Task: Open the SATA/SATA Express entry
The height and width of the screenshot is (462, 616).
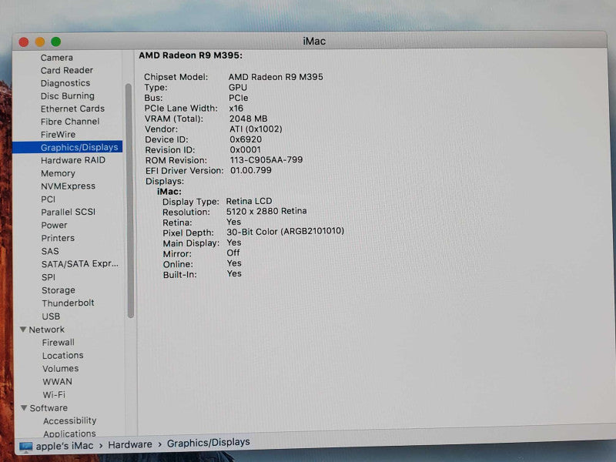Action: point(80,264)
